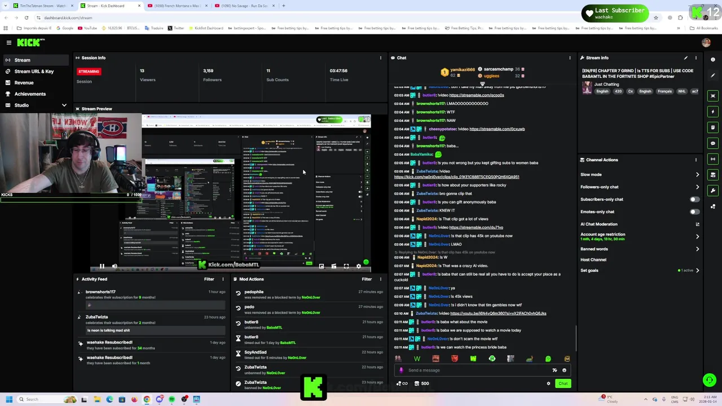Open user avatar menu in header

pyautogui.click(x=706, y=42)
